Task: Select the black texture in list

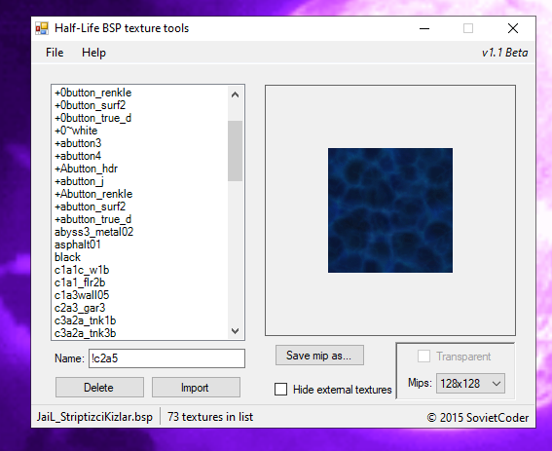Action: (67, 257)
